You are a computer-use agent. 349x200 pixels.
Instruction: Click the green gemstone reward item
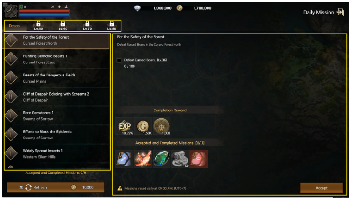click(x=161, y=159)
